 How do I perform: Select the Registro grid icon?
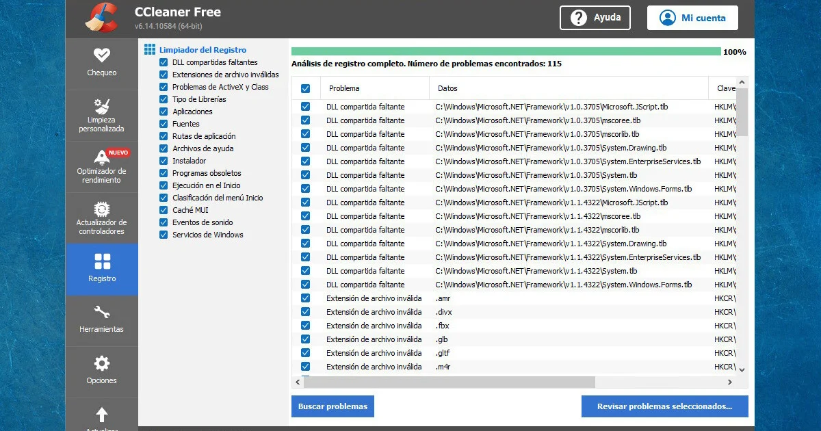pyautogui.click(x=102, y=261)
